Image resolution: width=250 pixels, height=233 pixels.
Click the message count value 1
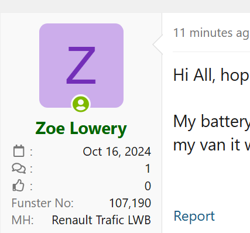point(148,169)
